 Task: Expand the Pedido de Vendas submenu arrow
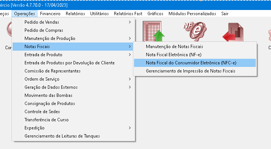[x=130, y=22]
